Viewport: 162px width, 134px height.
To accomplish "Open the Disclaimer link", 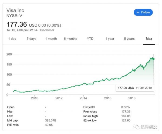I will click(48, 30).
